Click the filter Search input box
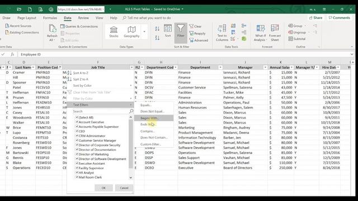Screen dimensions: 358x201 [101, 111]
